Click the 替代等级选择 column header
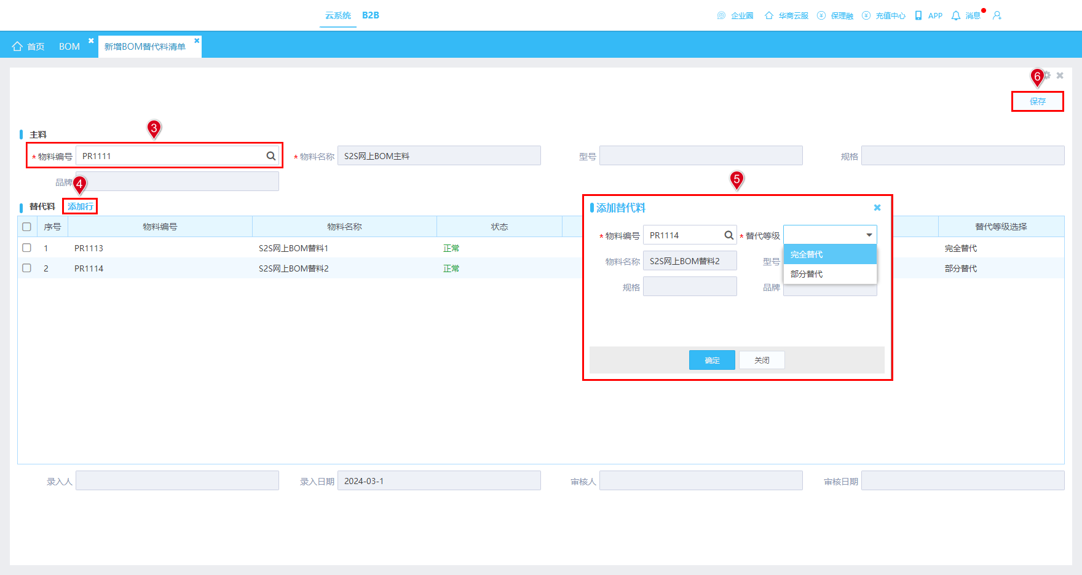1082x575 pixels. pyautogui.click(x=1001, y=227)
